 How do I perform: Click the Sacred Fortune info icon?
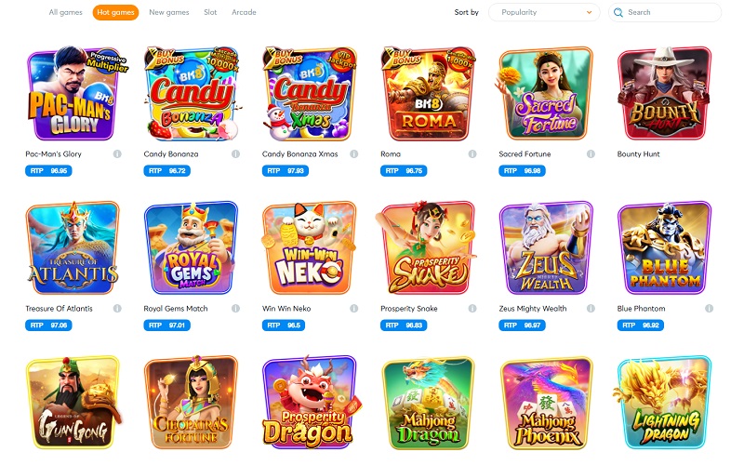(591, 153)
